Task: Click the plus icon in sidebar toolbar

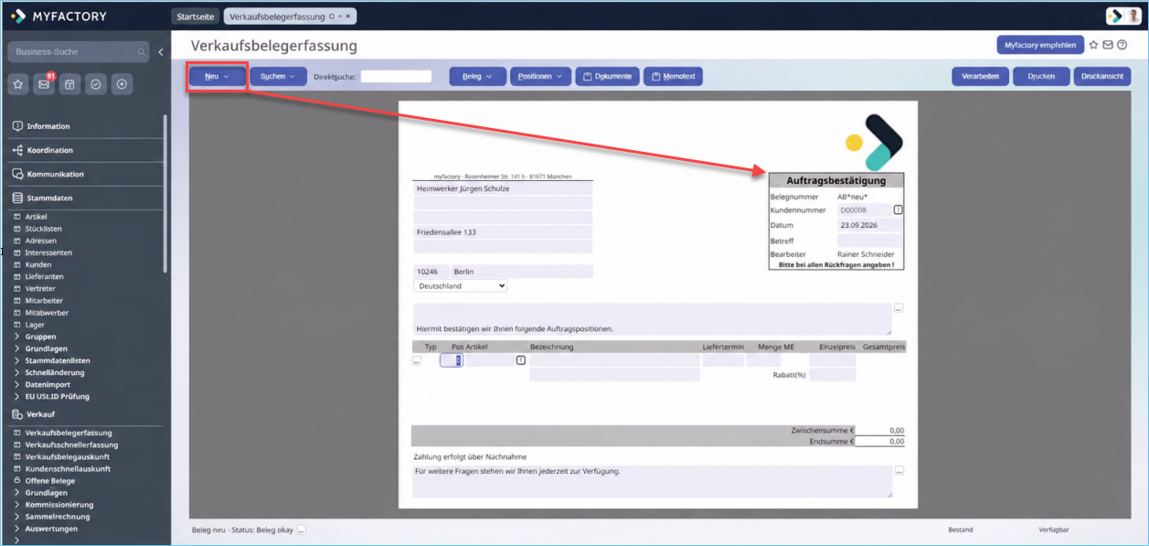Action: coord(122,84)
